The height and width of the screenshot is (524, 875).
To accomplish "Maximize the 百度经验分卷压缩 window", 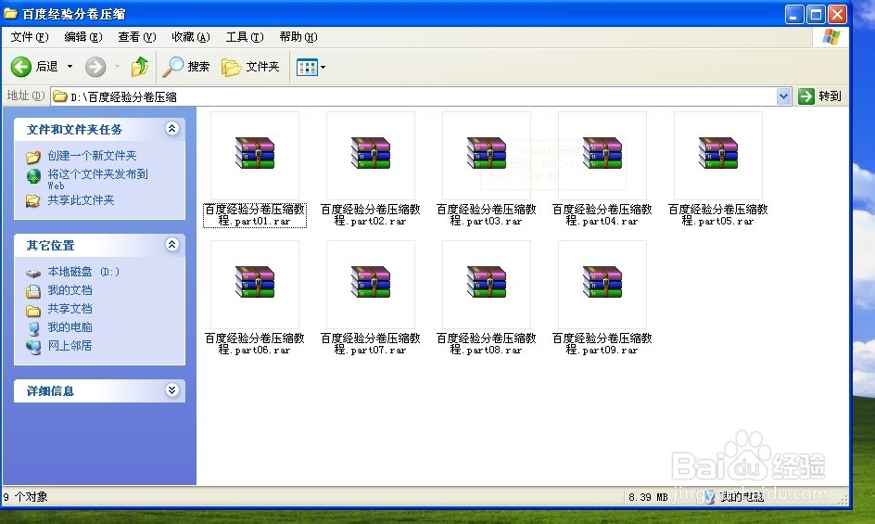I will 816,14.
